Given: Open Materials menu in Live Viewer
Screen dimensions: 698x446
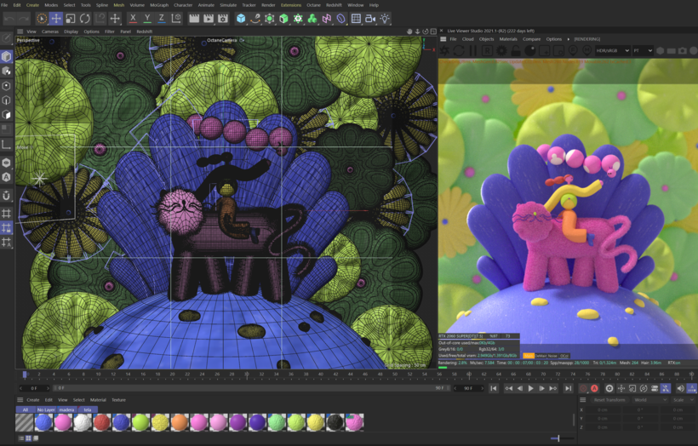Looking at the screenshot, I should point(508,39).
